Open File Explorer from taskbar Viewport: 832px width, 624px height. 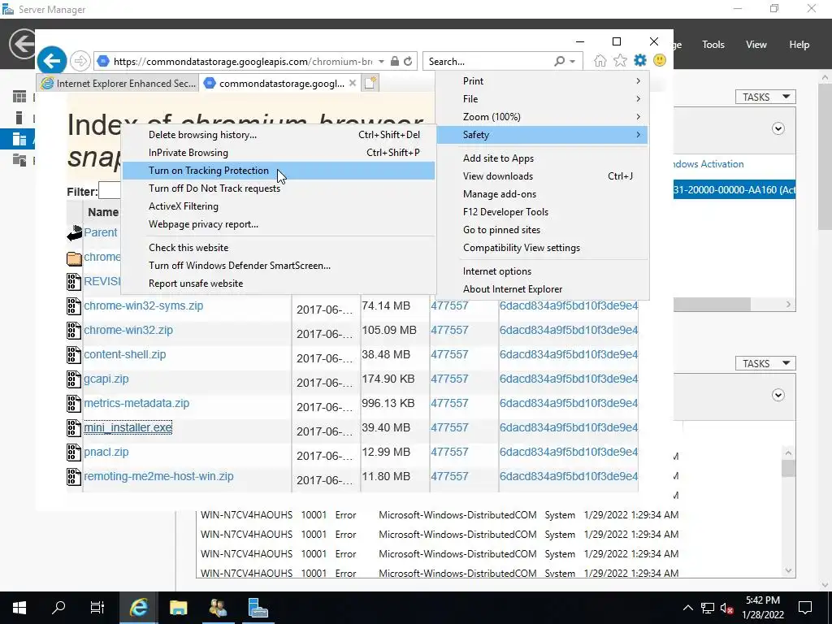[x=178, y=608]
